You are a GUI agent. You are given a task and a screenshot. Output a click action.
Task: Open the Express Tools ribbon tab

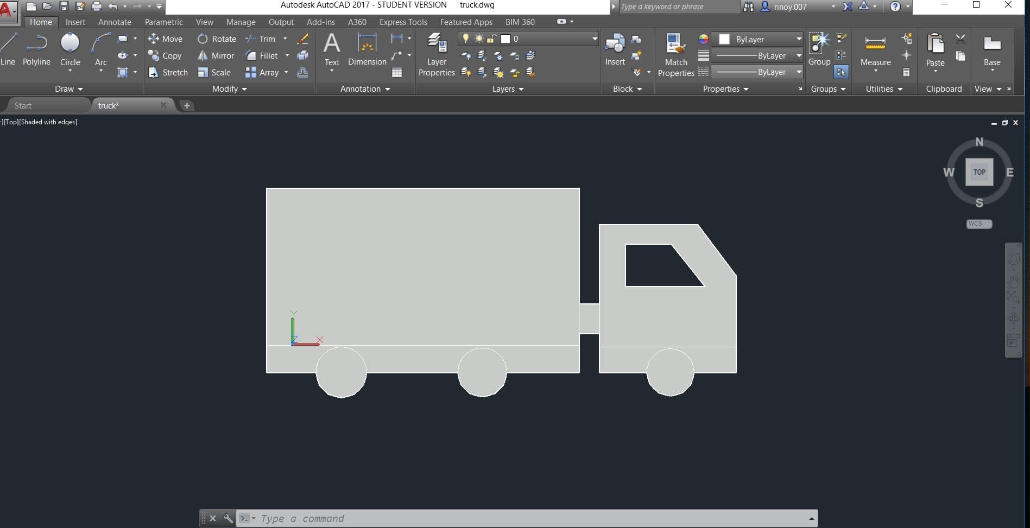click(x=403, y=22)
